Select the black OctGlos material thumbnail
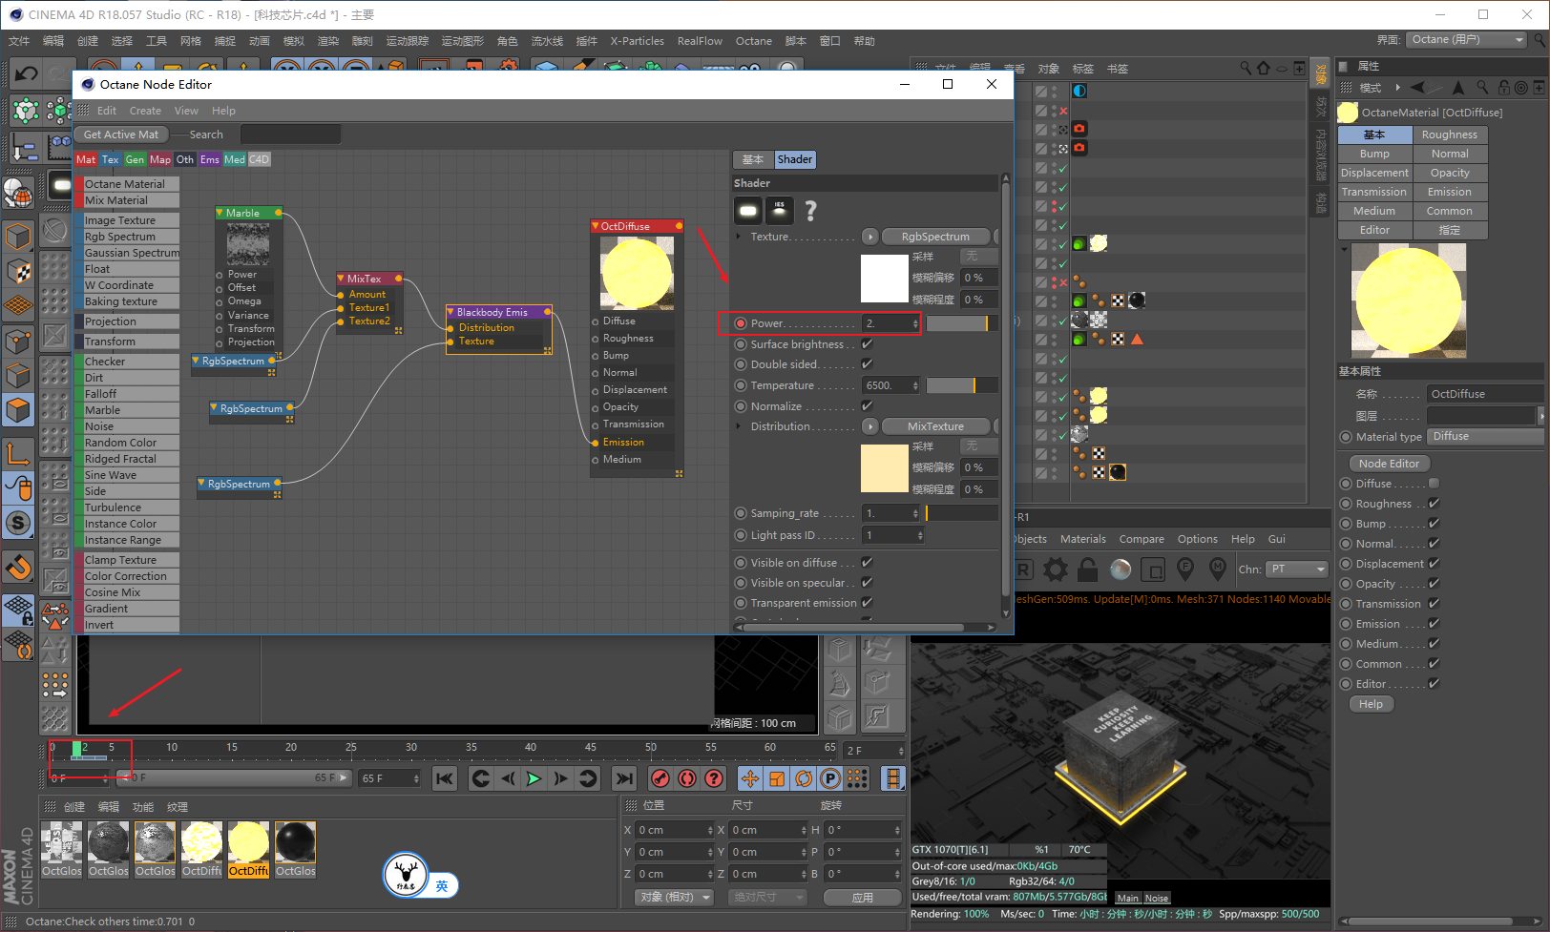Image resolution: width=1550 pixels, height=932 pixels. click(x=295, y=842)
